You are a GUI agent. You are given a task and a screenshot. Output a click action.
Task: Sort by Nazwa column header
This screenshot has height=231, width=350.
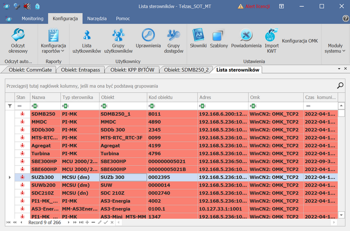coord(45,98)
